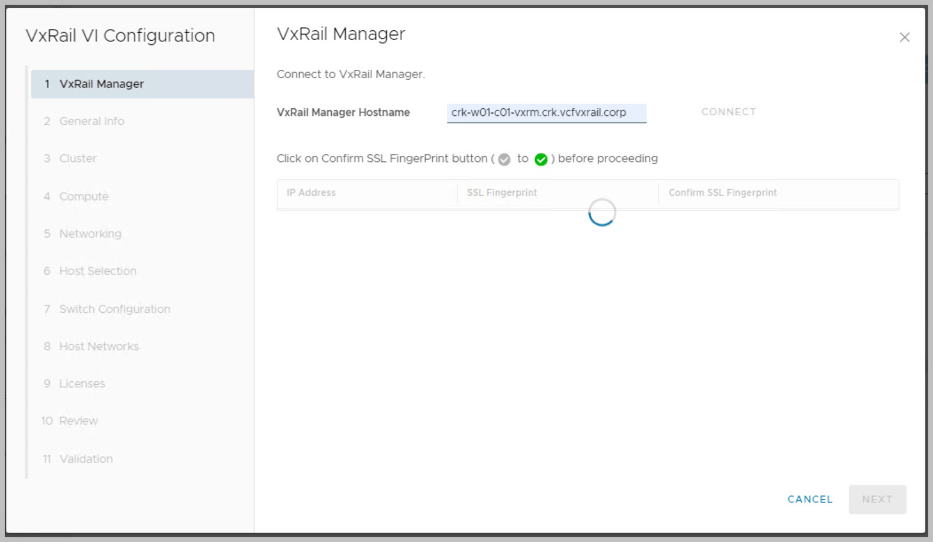Close the VxRail VI Configuration dialog
The height and width of the screenshot is (542, 933).
(x=904, y=38)
